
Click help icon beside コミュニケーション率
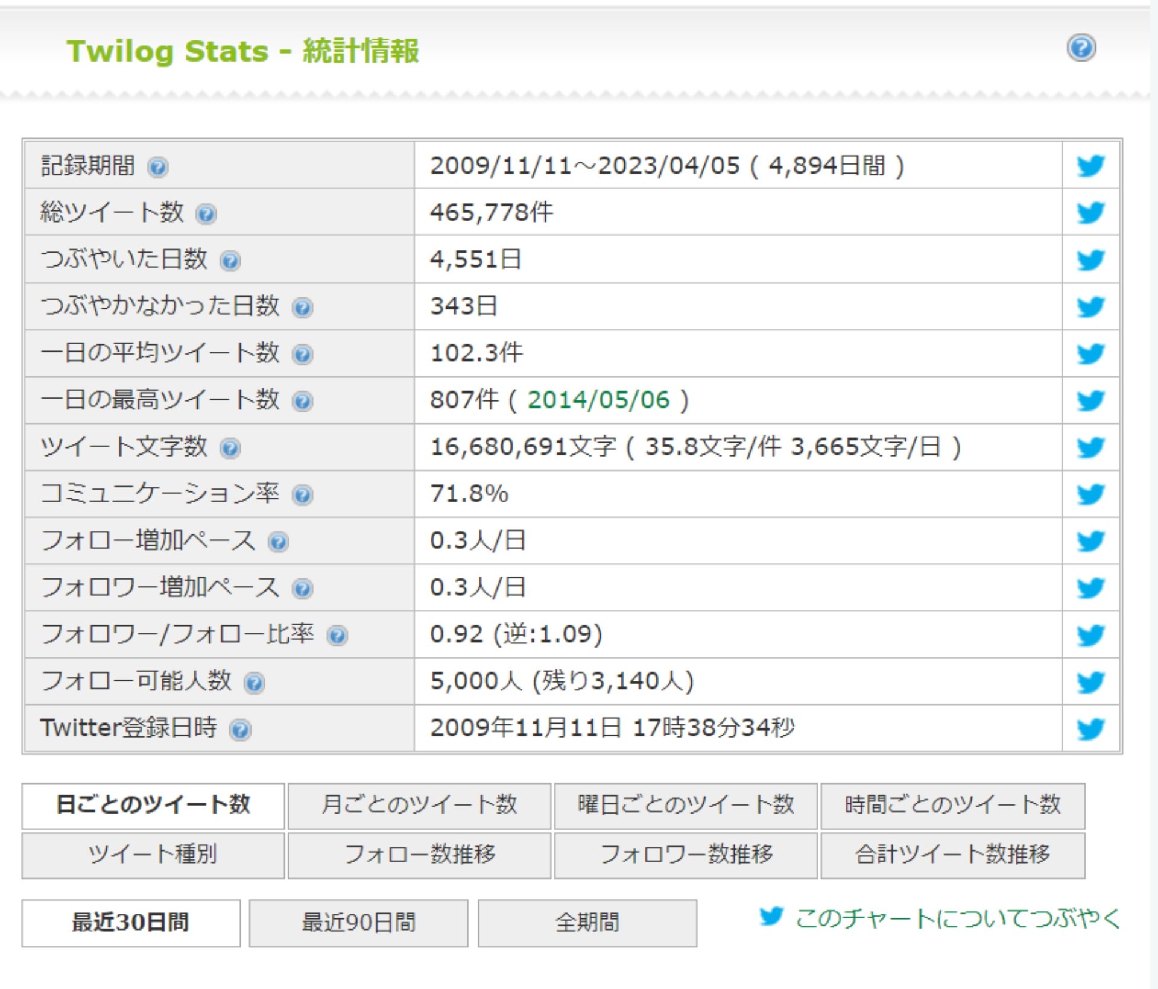coord(302,495)
